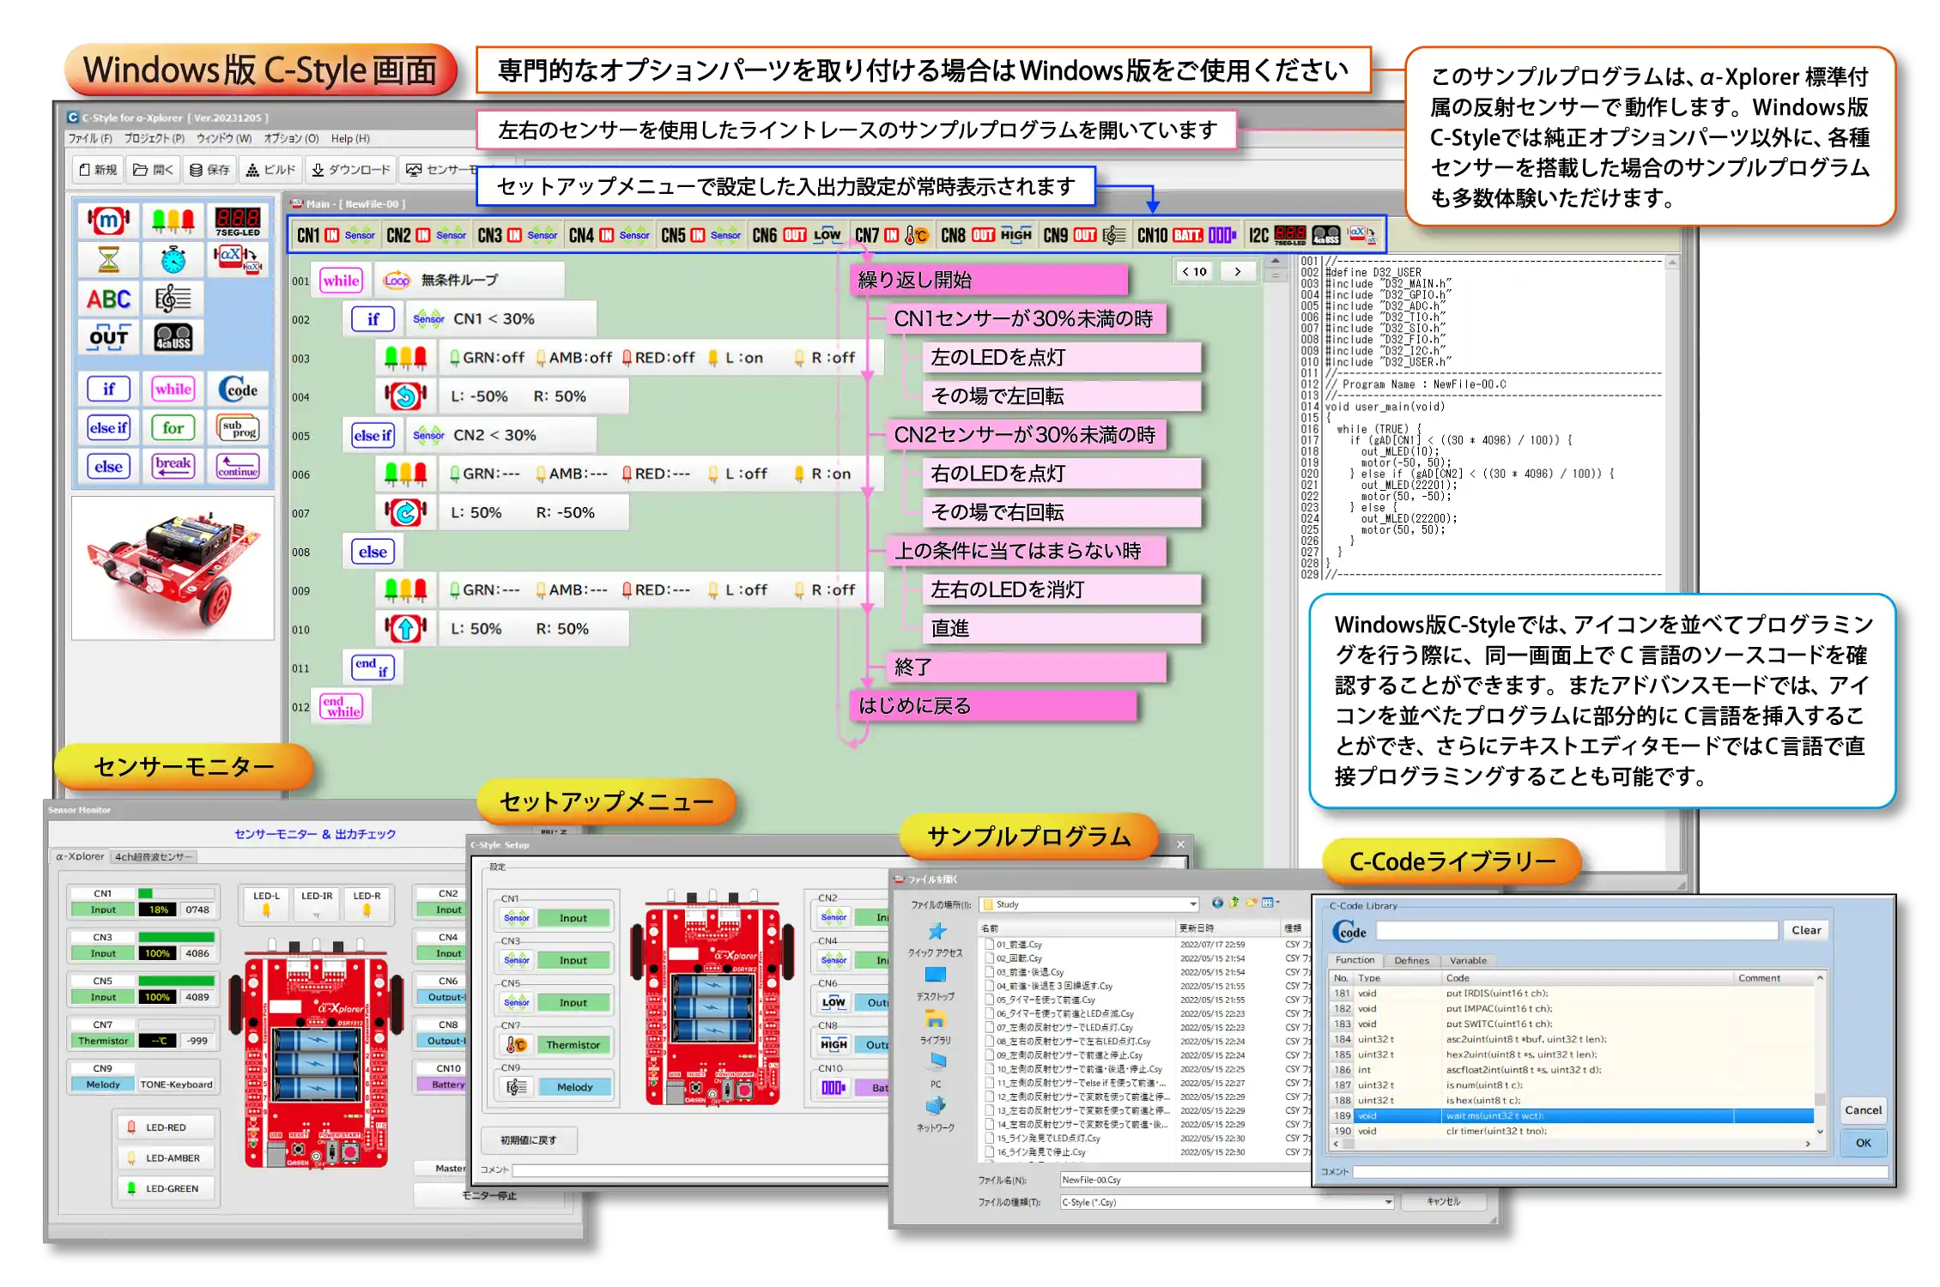The height and width of the screenshot is (1287, 1940).
Task: Open the file type "C-Style (*.Csy)" dropdown
Action: [x=1388, y=1202]
